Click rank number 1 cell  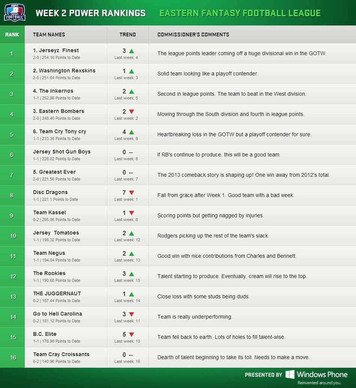point(12,54)
